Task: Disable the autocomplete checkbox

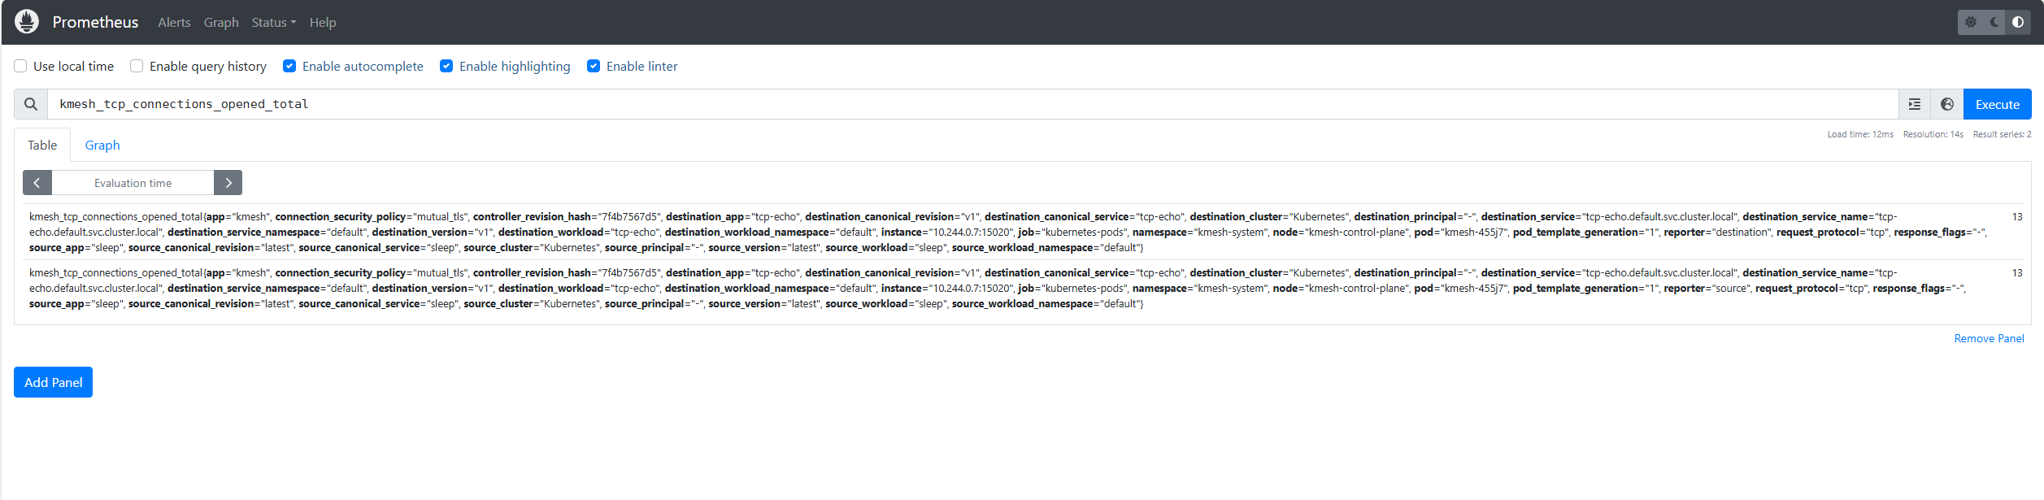Action: [x=289, y=66]
